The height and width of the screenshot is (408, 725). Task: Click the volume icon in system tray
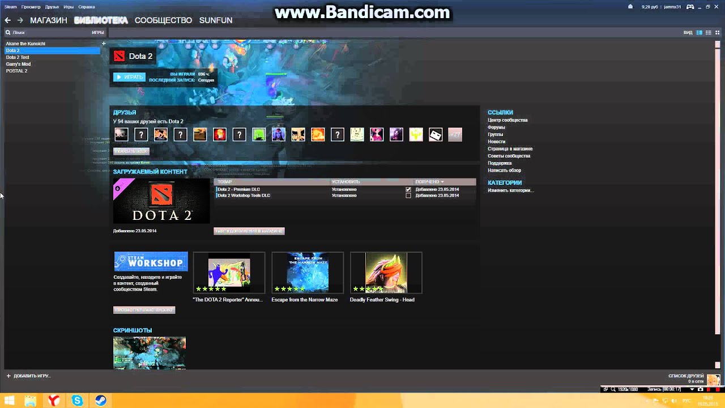click(x=674, y=401)
